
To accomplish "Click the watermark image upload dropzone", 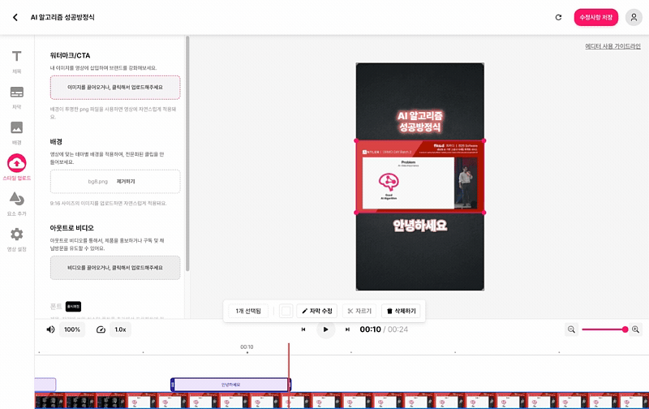I will [115, 88].
